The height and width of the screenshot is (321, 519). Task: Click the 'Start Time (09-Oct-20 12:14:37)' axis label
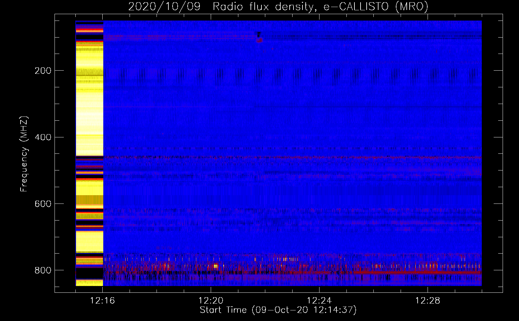click(x=278, y=310)
